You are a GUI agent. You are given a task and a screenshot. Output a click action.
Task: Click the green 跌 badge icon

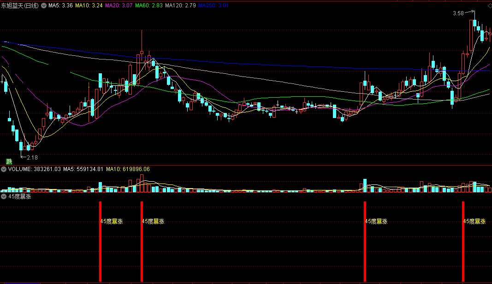click(9, 161)
